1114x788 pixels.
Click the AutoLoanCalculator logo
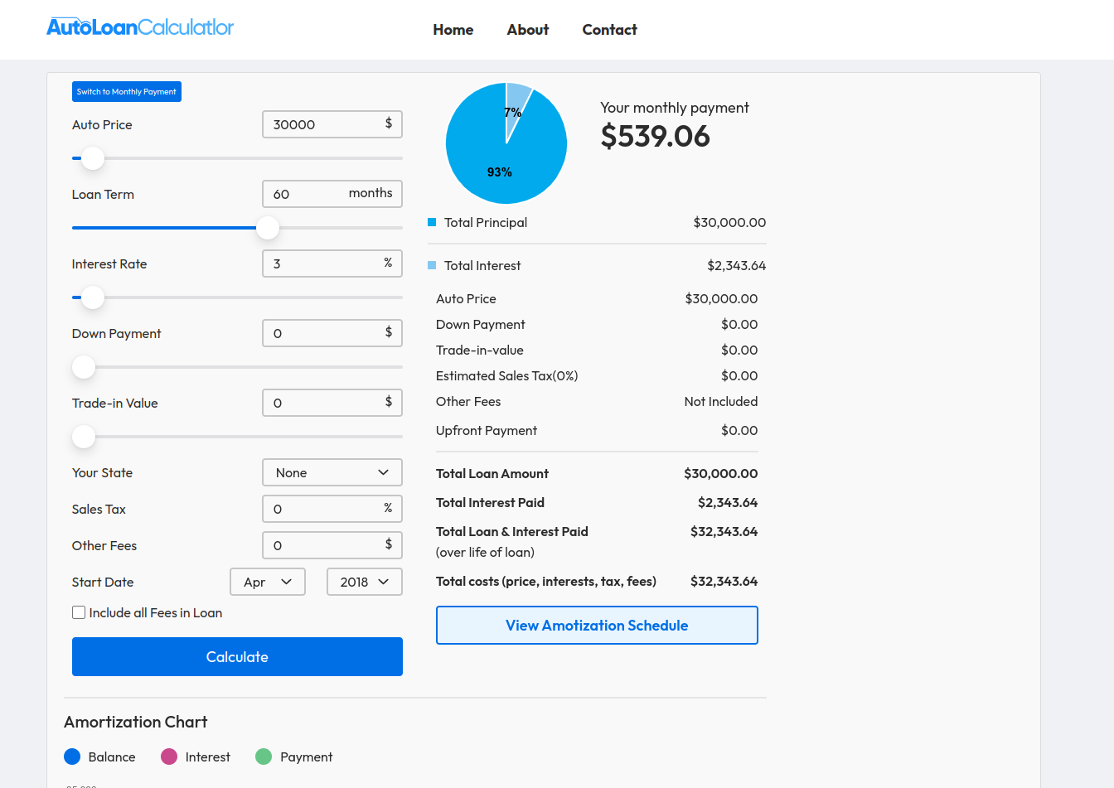click(x=140, y=27)
